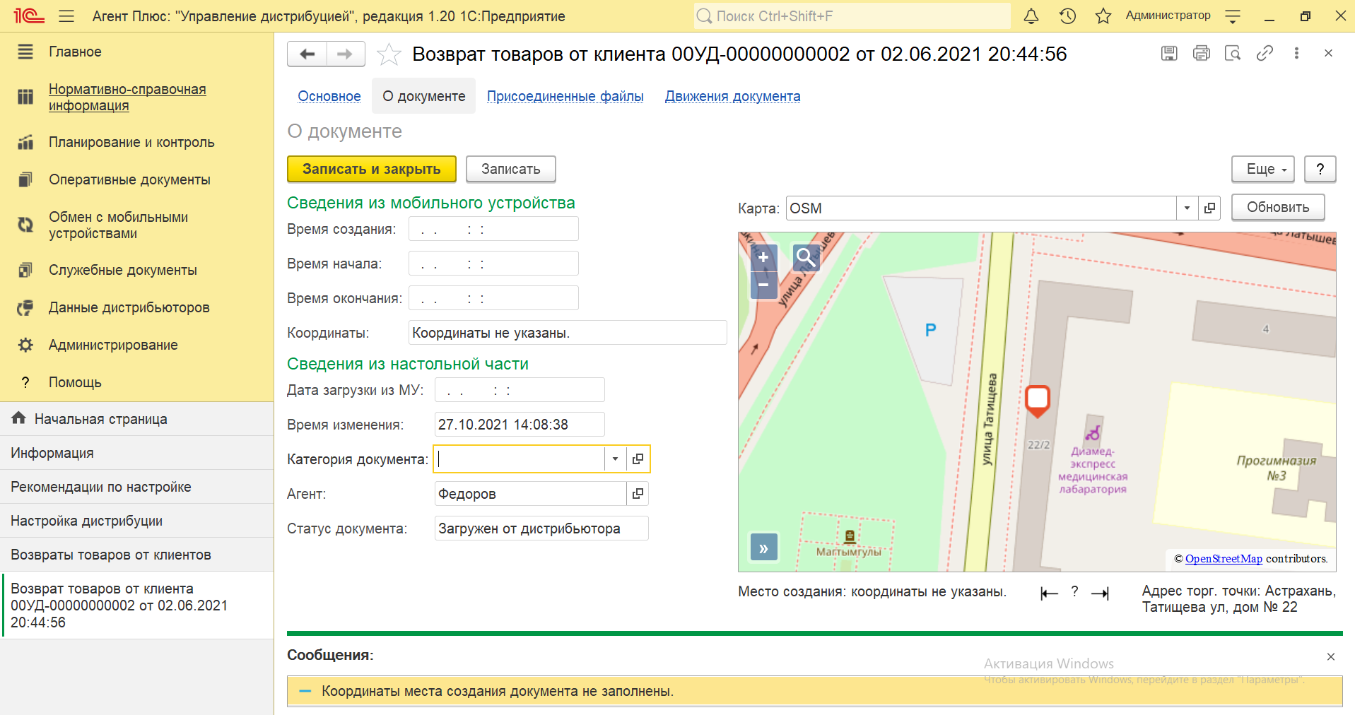This screenshot has width=1355, height=715.
Task: Follow the OpenStreetMap link
Action: (x=1224, y=559)
